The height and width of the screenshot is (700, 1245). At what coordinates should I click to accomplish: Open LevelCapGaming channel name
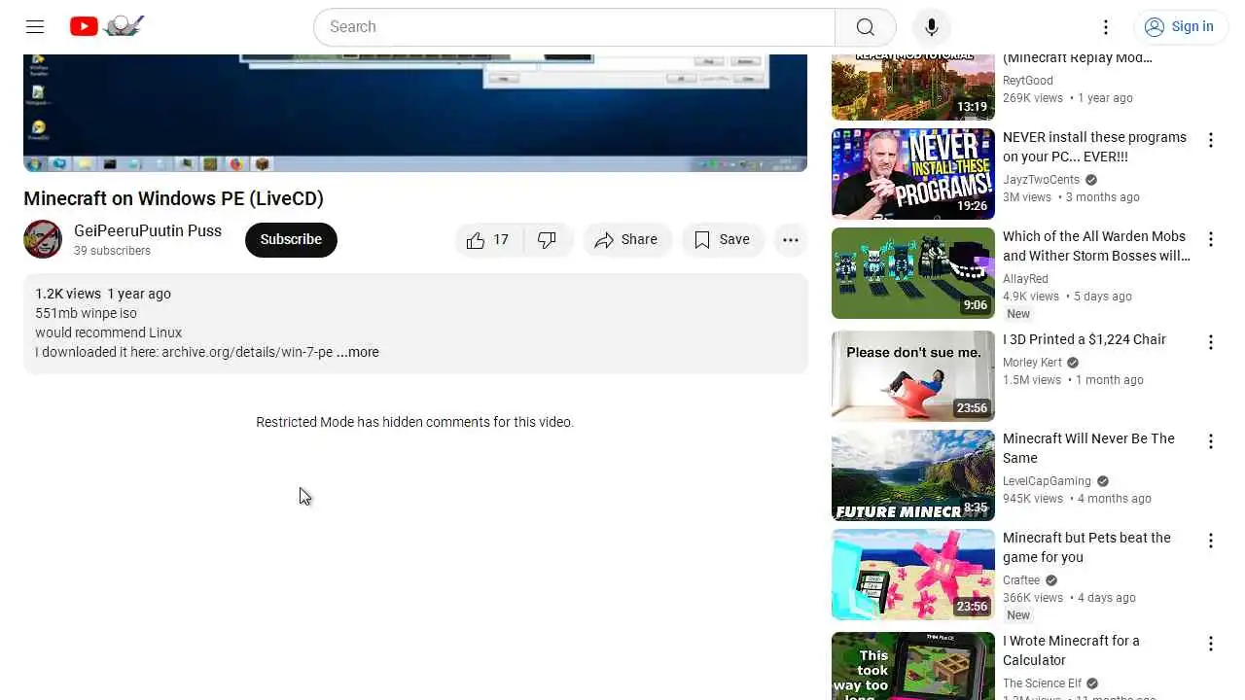[1047, 481]
